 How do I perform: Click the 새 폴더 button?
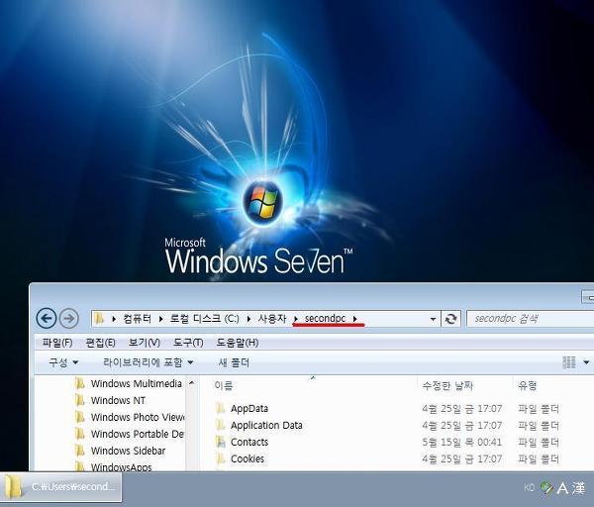(234, 362)
